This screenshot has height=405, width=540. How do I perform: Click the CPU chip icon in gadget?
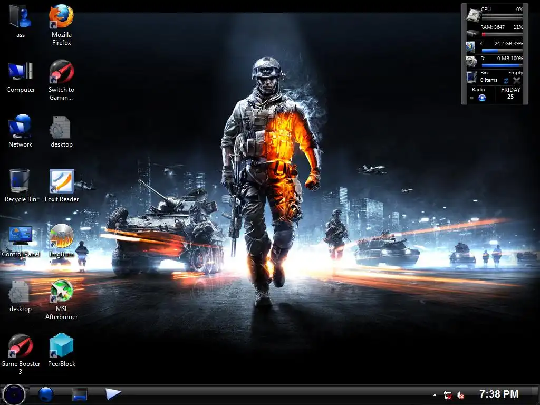(473, 14)
